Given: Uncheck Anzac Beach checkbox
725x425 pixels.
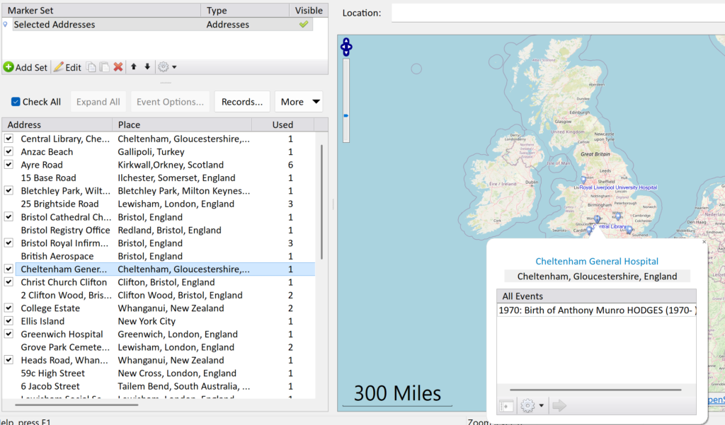Looking at the screenshot, I should tap(8, 151).
